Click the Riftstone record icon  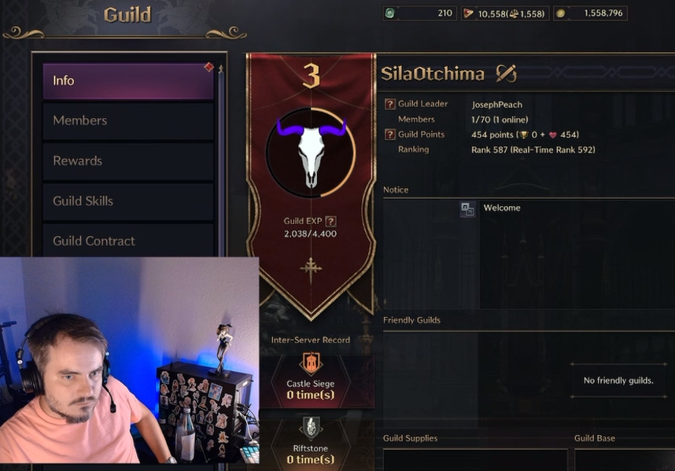point(311,428)
